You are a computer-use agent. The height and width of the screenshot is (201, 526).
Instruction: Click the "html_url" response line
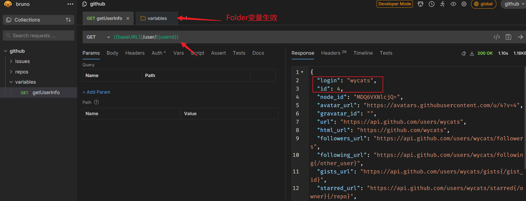(x=383, y=130)
